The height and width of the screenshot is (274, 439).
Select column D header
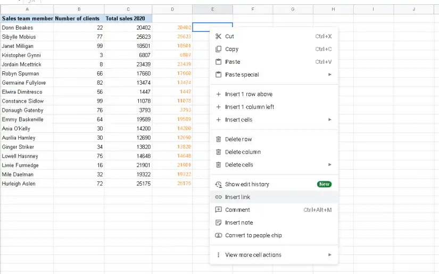pos(172,9)
